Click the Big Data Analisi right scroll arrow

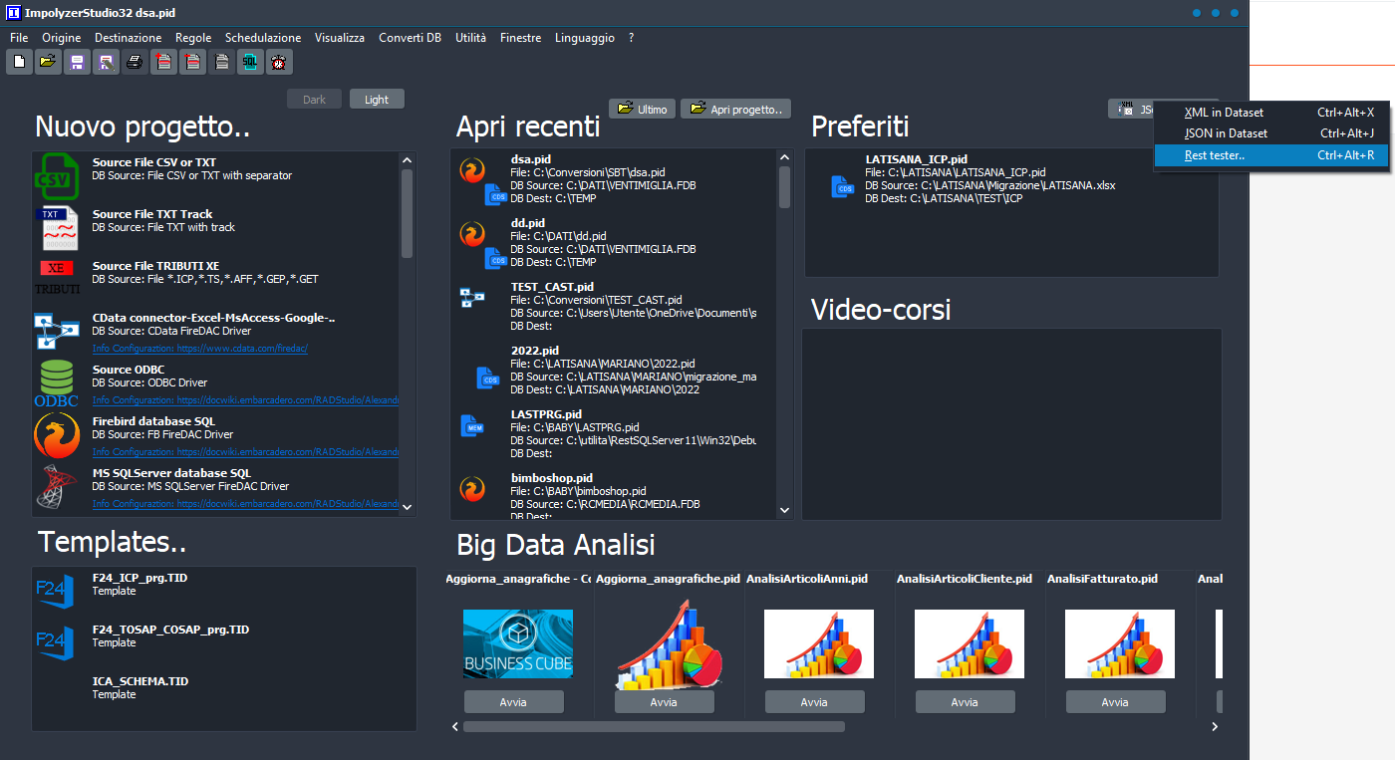tap(1215, 727)
